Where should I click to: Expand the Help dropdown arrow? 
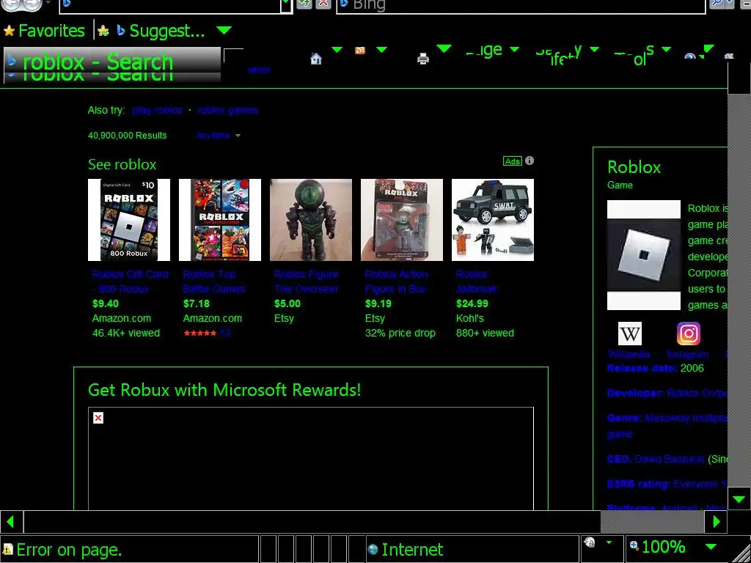(708, 48)
